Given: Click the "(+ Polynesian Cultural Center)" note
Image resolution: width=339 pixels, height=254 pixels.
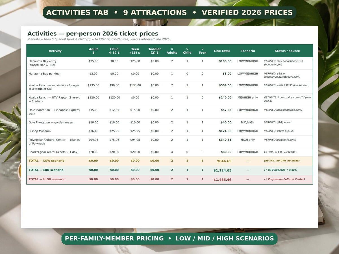Looking at the screenshot, I should pos(284,179).
